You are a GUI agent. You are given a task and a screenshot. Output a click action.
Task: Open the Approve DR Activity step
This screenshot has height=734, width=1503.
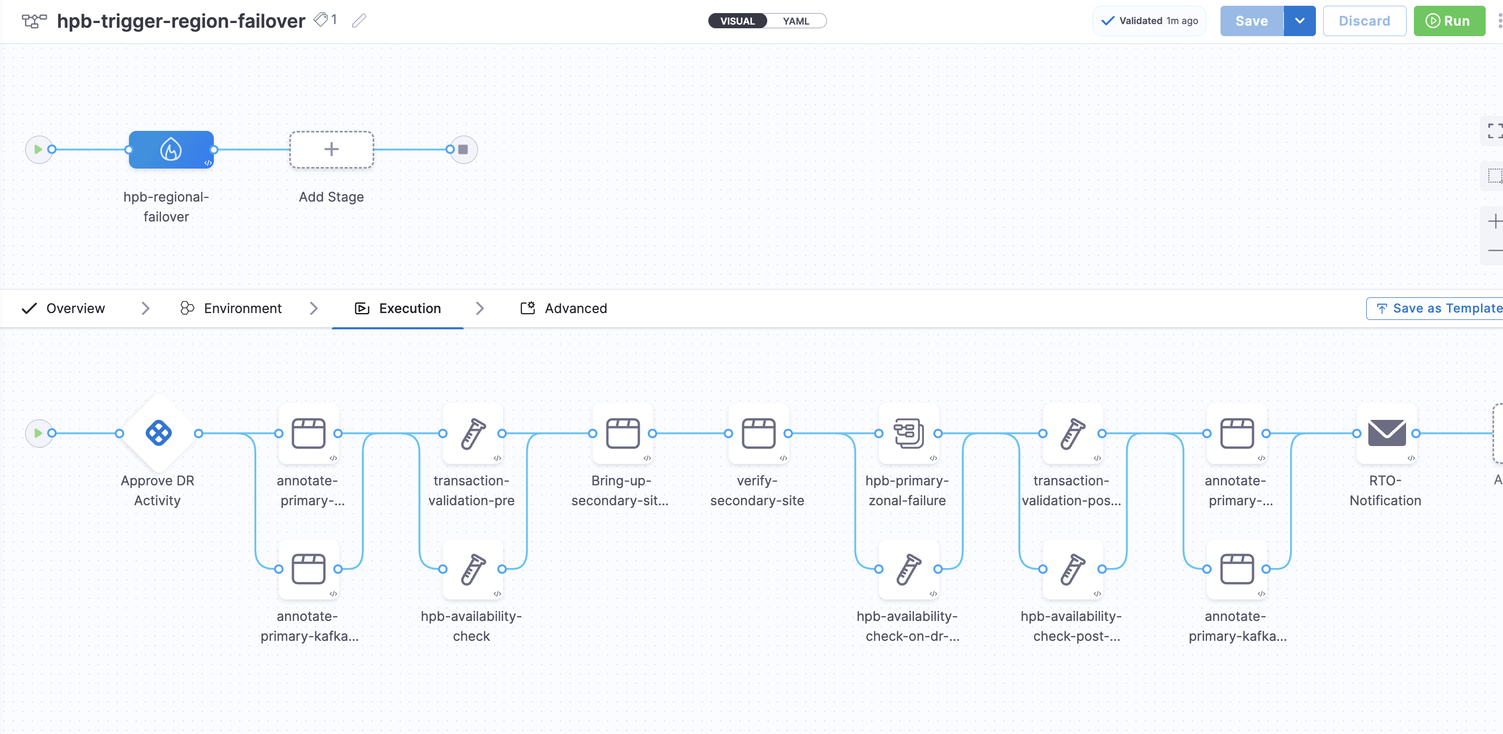158,433
